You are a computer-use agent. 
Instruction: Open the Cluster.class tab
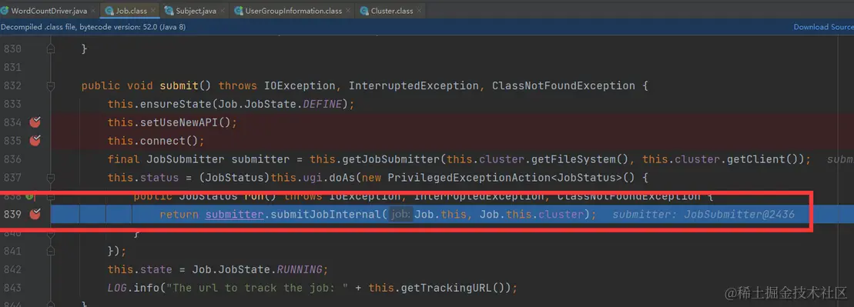click(x=391, y=10)
